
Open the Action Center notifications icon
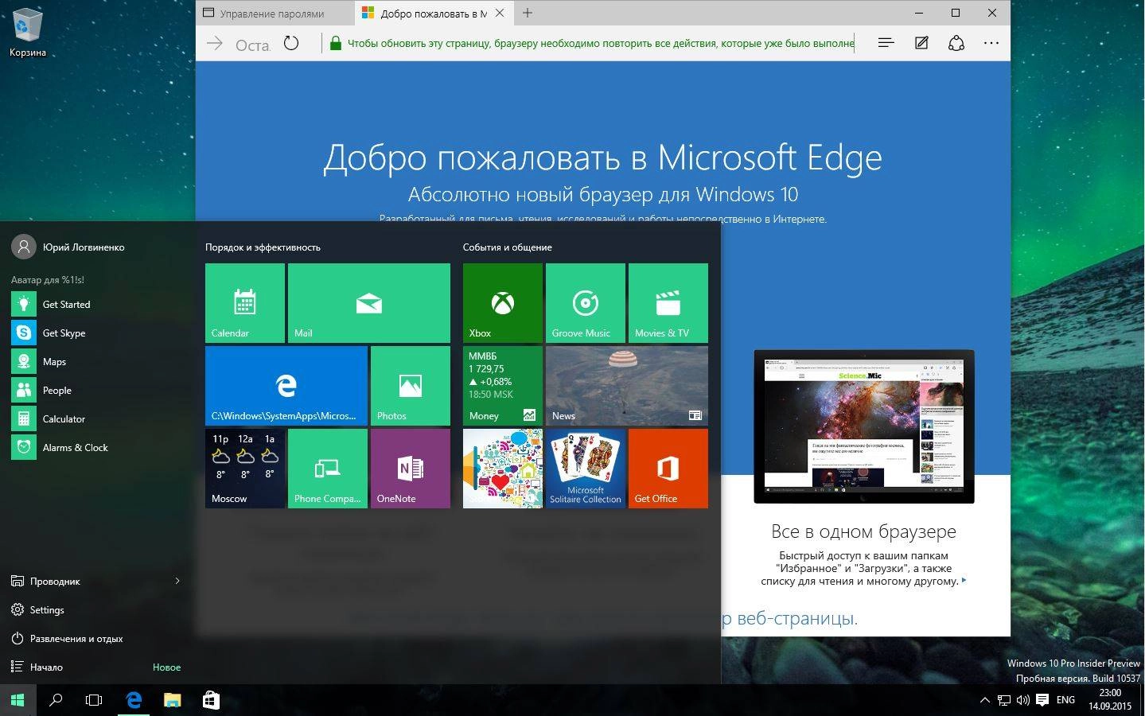[1042, 700]
